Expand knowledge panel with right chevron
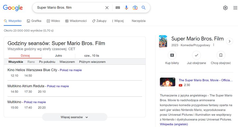238x127 pixels. [230, 41]
